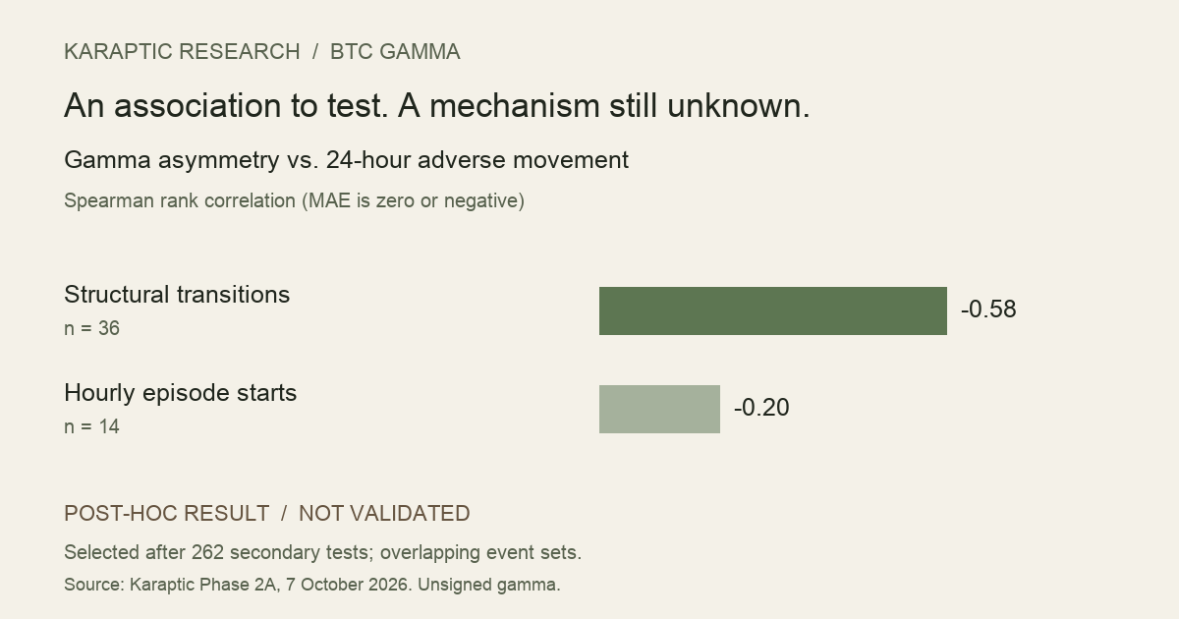Select the -0.58 correlation value label

coord(988,309)
